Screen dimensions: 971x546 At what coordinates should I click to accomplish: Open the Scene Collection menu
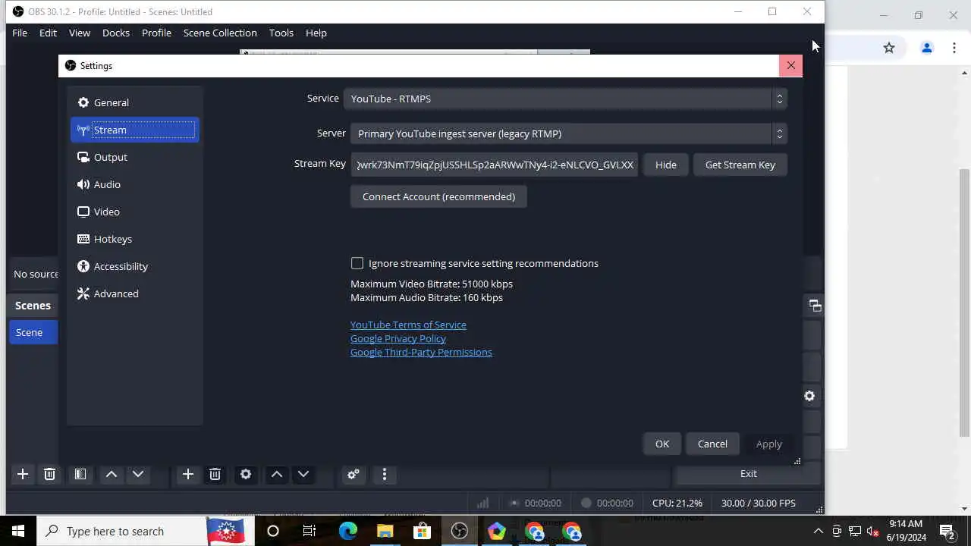tap(220, 33)
